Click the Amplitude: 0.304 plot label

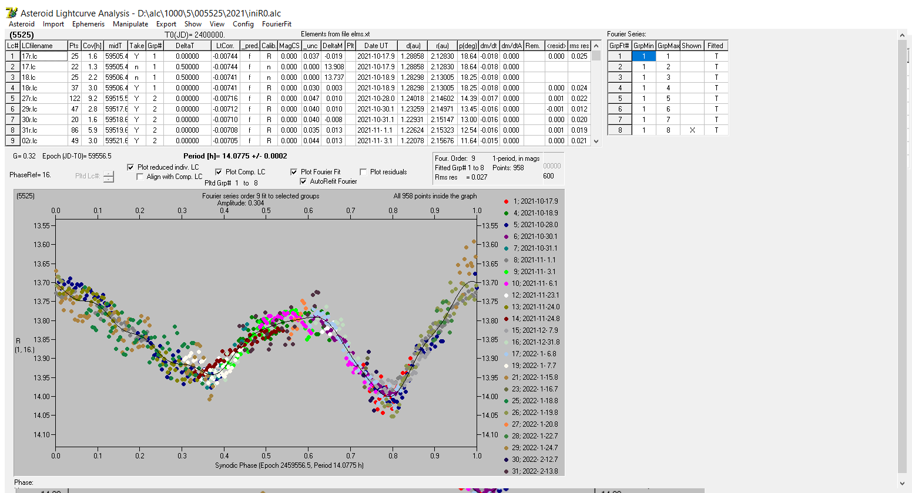coord(241,203)
